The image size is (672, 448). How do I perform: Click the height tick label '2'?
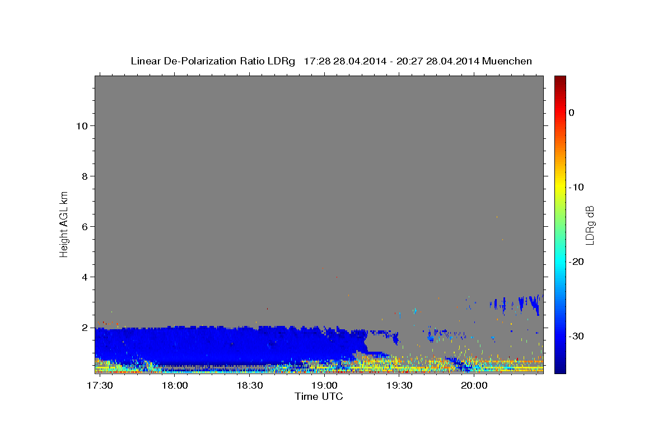pyautogui.click(x=85, y=328)
